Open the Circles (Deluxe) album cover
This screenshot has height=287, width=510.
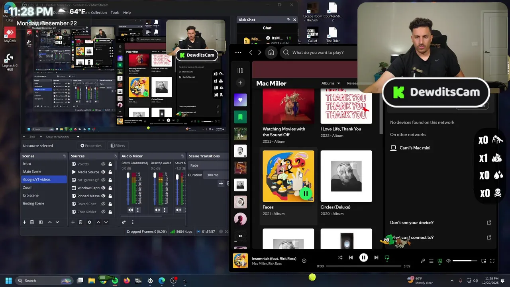click(346, 176)
